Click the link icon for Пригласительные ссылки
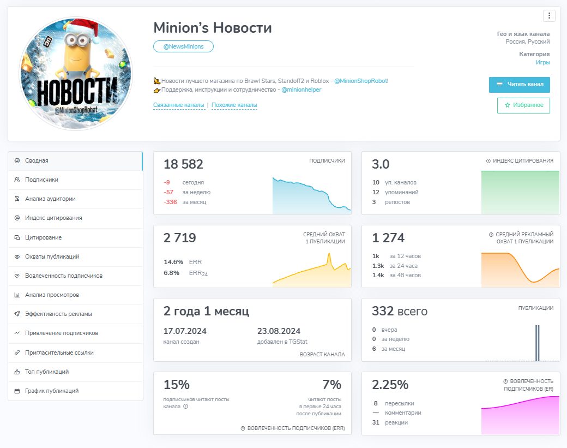This screenshot has height=448, width=567. click(x=17, y=353)
